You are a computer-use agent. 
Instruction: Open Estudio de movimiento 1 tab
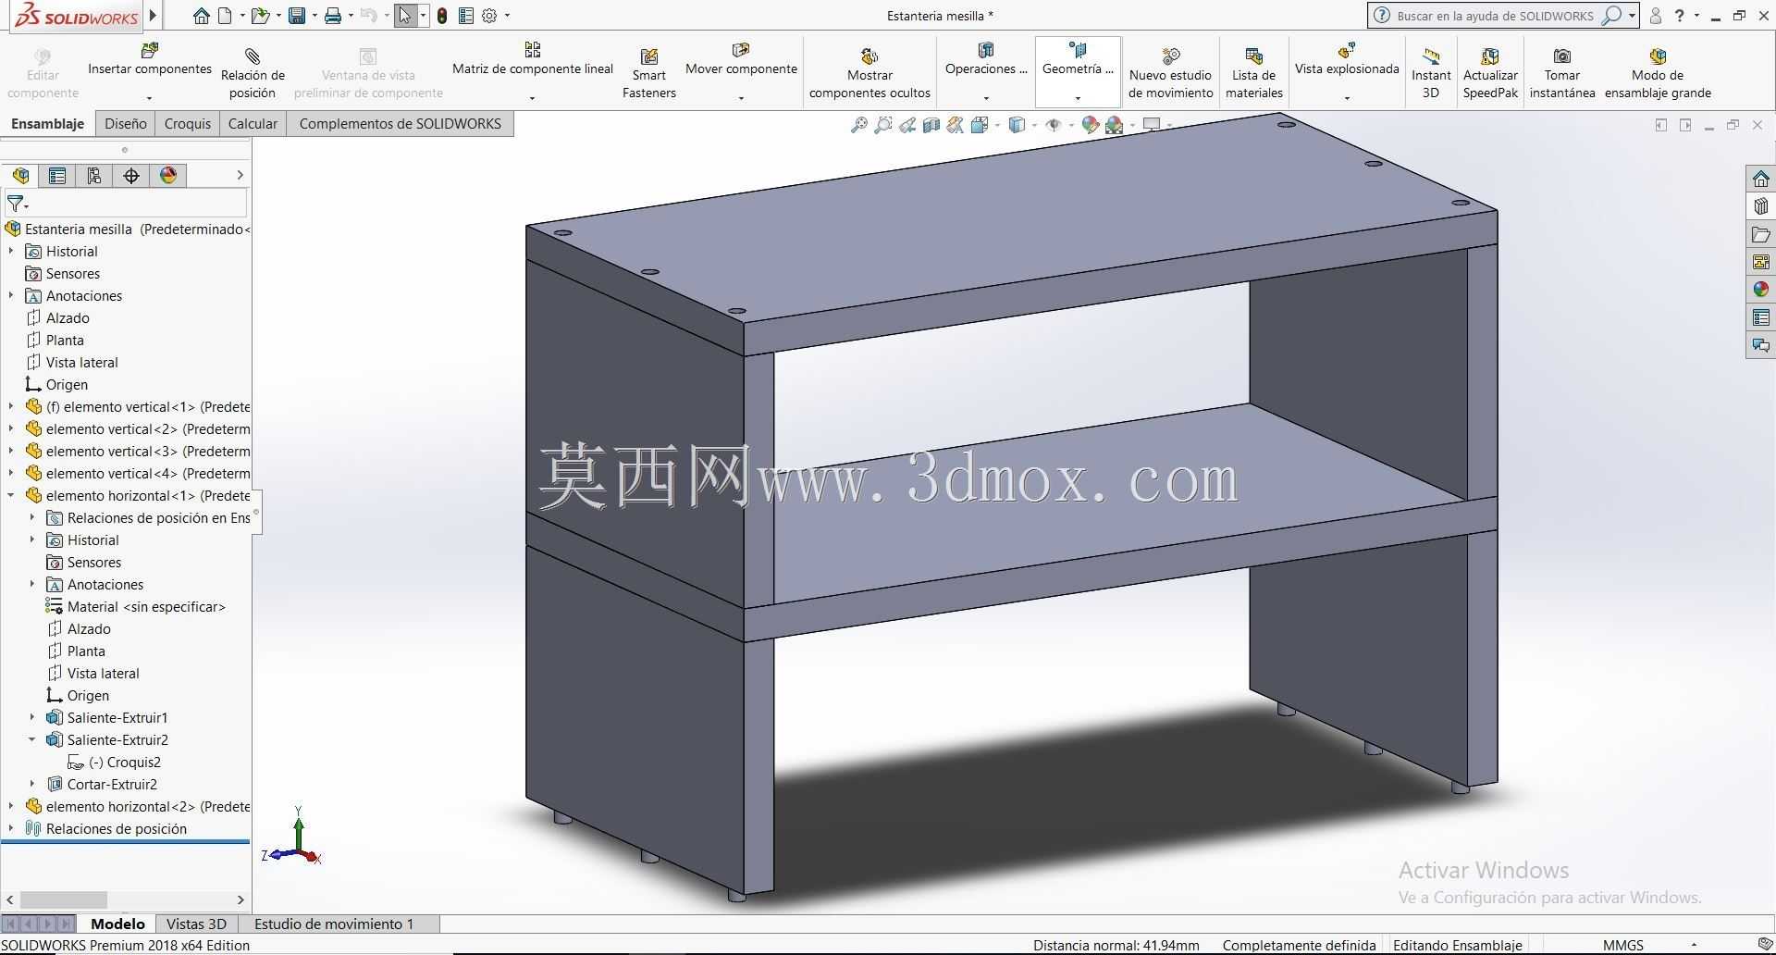click(334, 924)
